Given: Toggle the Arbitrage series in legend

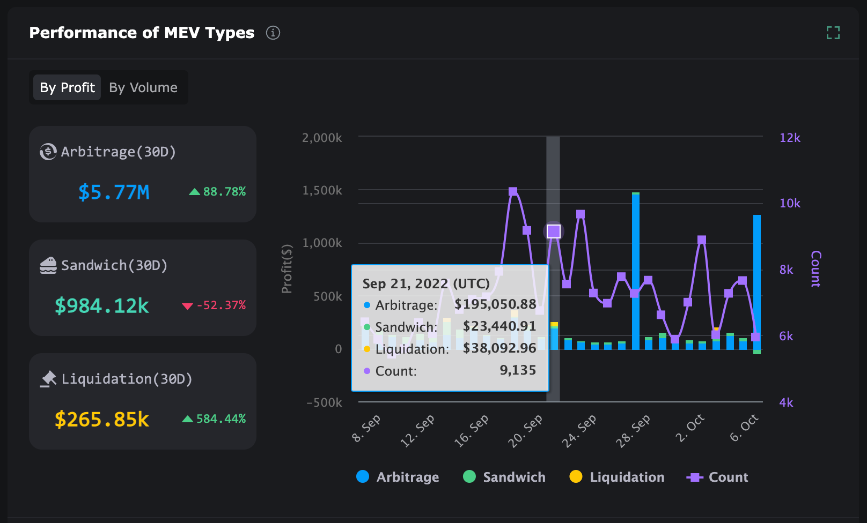Looking at the screenshot, I should click(x=398, y=477).
